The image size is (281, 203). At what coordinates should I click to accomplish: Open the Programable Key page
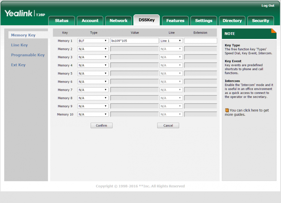pyautogui.click(x=28, y=55)
